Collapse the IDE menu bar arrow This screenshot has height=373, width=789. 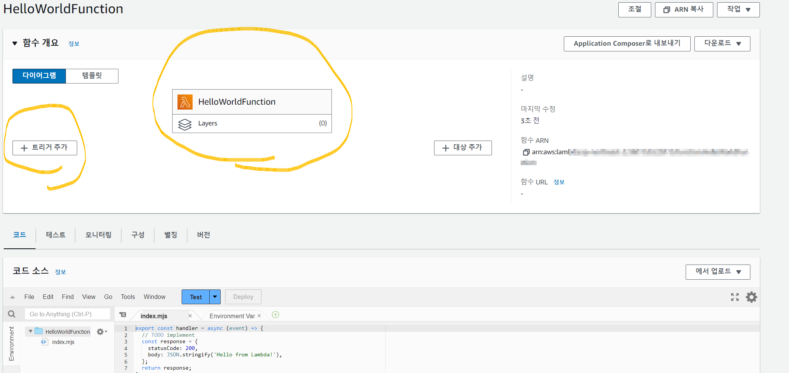(12, 297)
